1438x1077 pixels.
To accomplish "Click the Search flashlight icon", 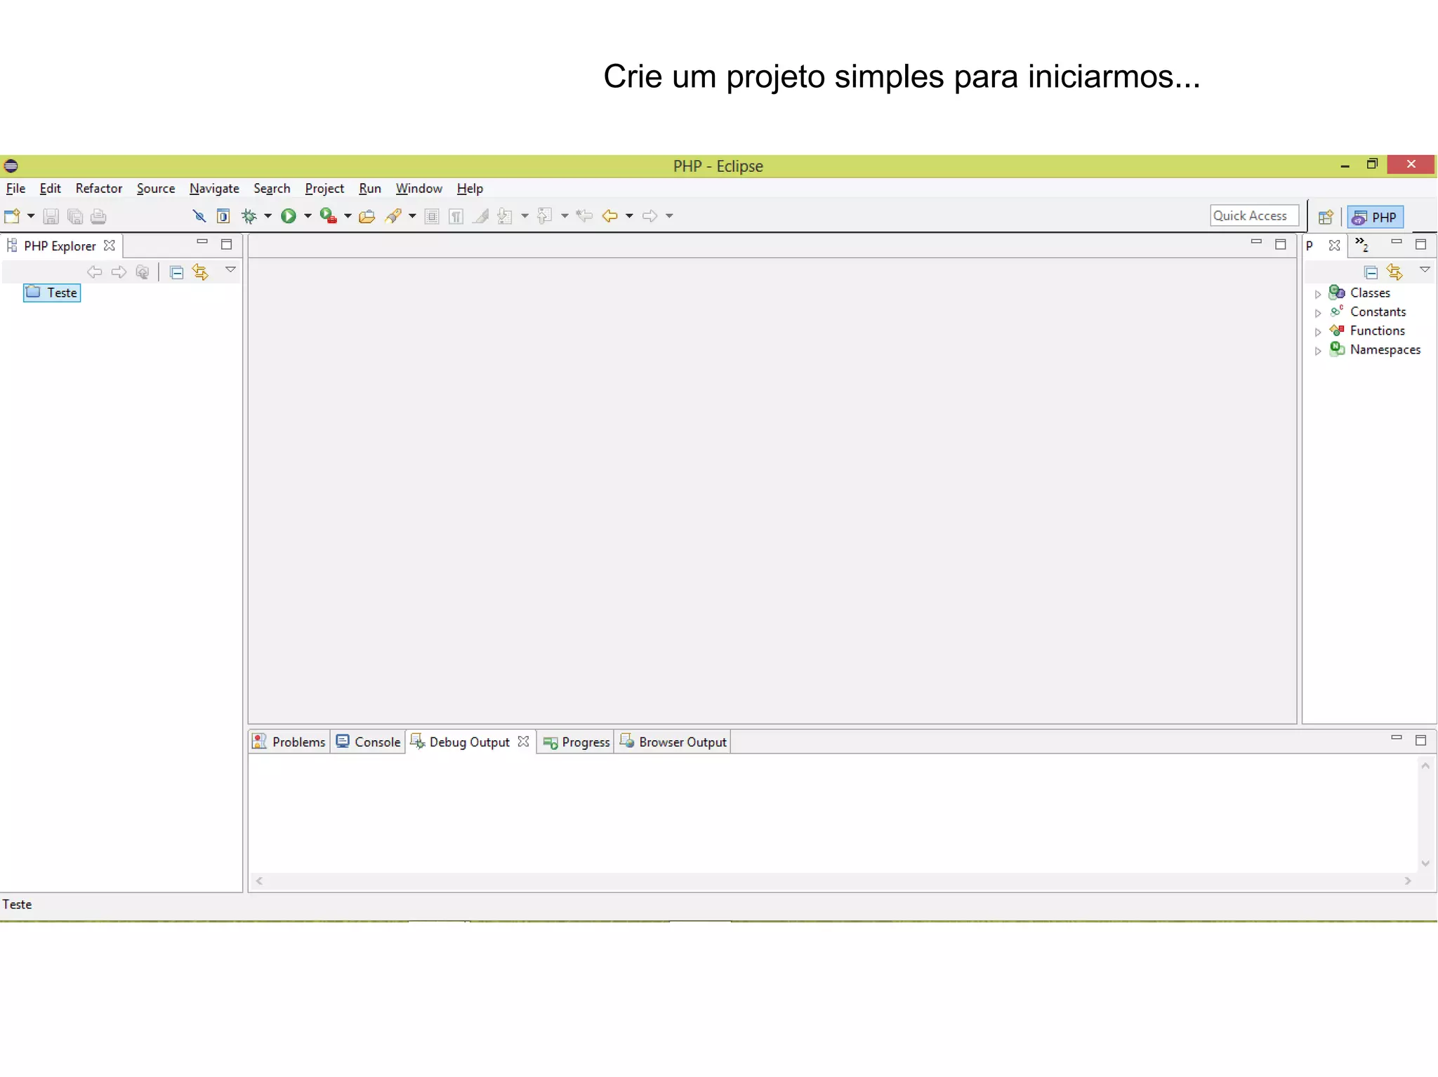I will 394,216.
